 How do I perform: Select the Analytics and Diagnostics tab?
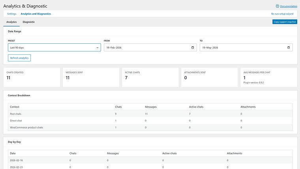click(36, 14)
